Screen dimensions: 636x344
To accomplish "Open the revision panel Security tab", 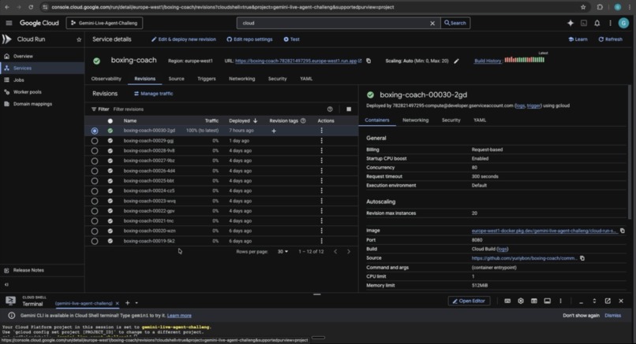I will 451,120.
